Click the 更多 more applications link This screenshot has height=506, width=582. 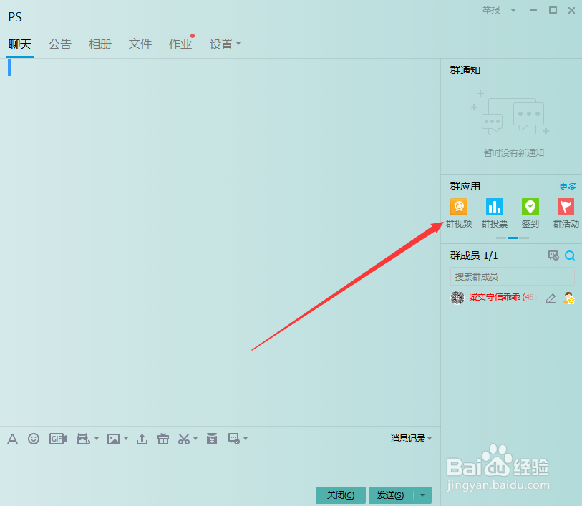[x=568, y=186]
